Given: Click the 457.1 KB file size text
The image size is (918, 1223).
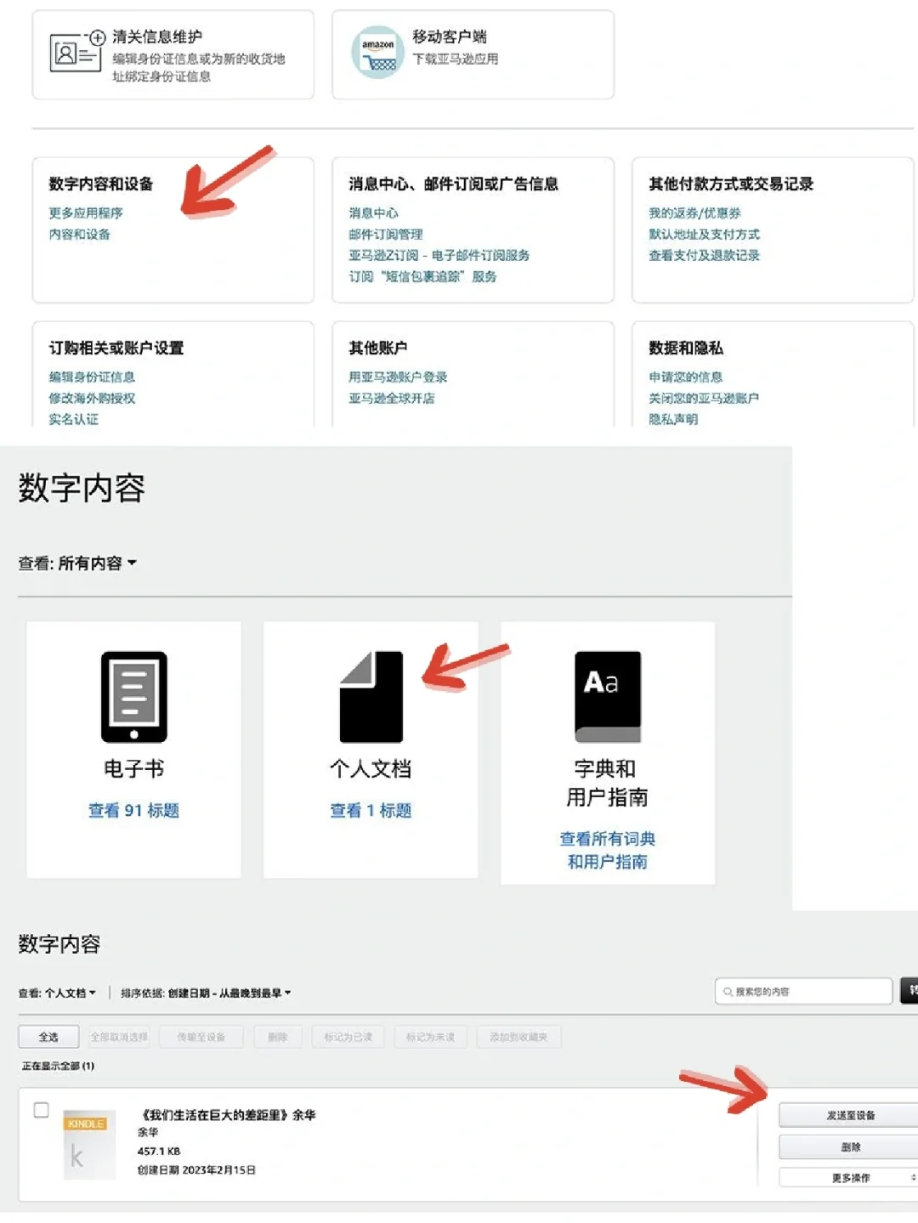Looking at the screenshot, I should pyautogui.click(x=159, y=1151).
